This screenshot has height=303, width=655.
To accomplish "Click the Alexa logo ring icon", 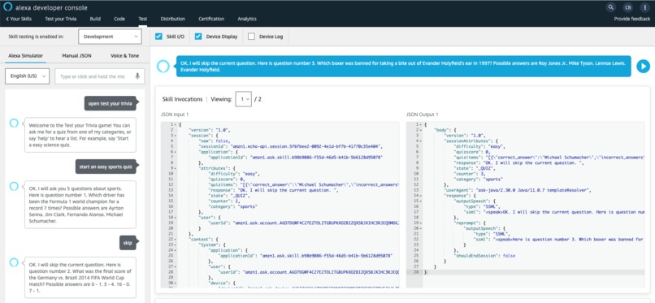I will click(x=8, y=7).
